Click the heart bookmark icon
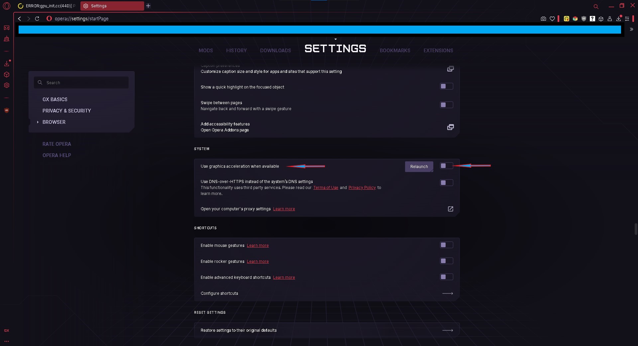The image size is (638, 346). tap(552, 19)
